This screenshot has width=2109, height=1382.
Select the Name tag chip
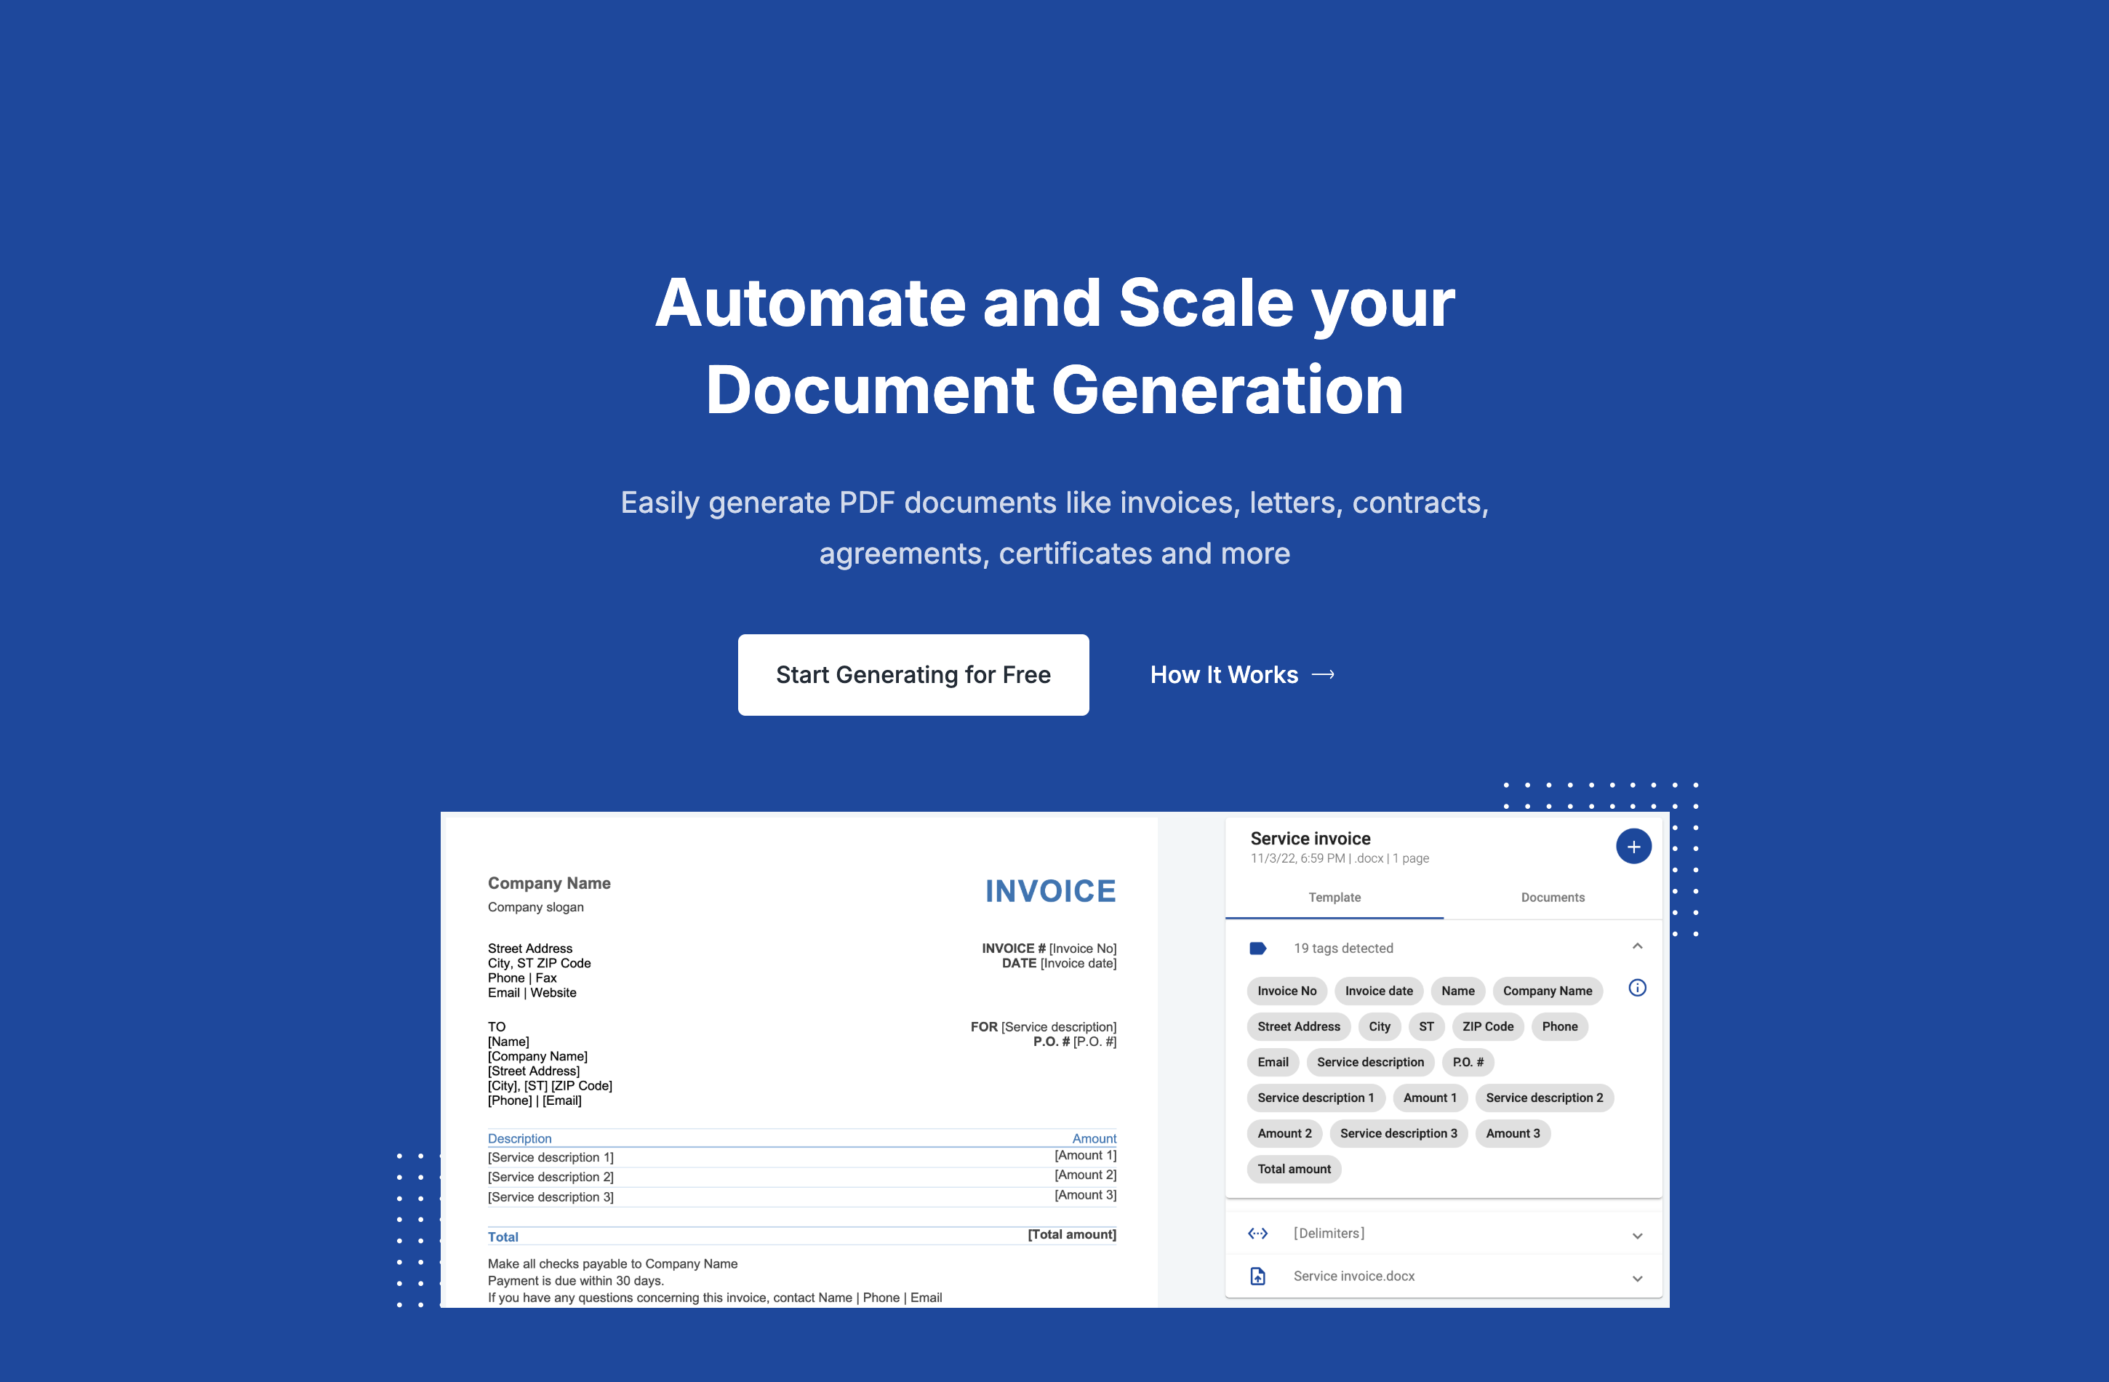(1457, 991)
